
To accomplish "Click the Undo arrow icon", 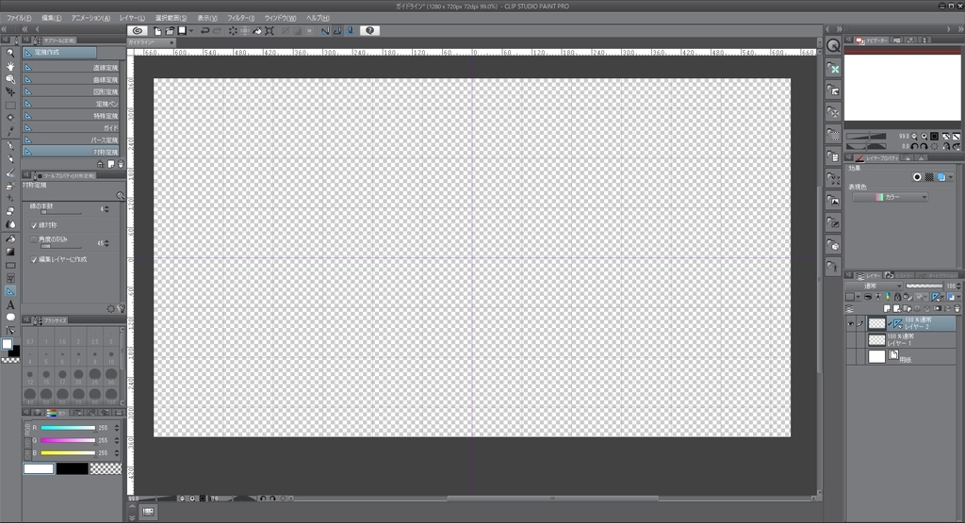I will pyautogui.click(x=204, y=31).
